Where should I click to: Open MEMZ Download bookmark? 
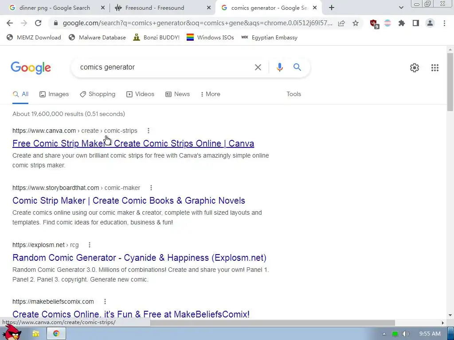coord(34,37)
